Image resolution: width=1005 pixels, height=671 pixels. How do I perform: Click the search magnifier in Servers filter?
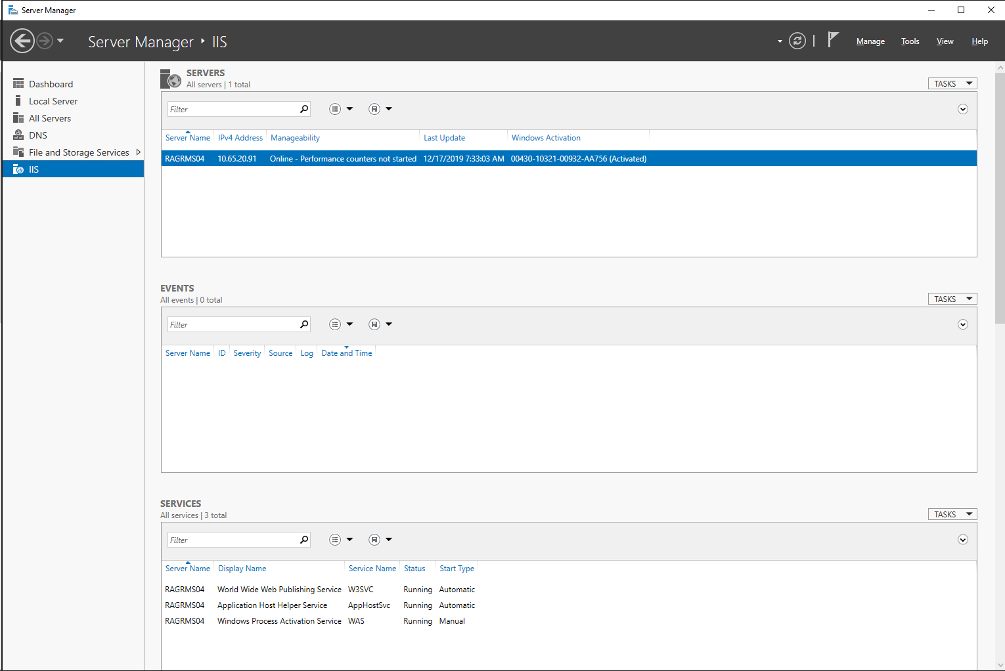pyautogui.click(x=304, y=109)
